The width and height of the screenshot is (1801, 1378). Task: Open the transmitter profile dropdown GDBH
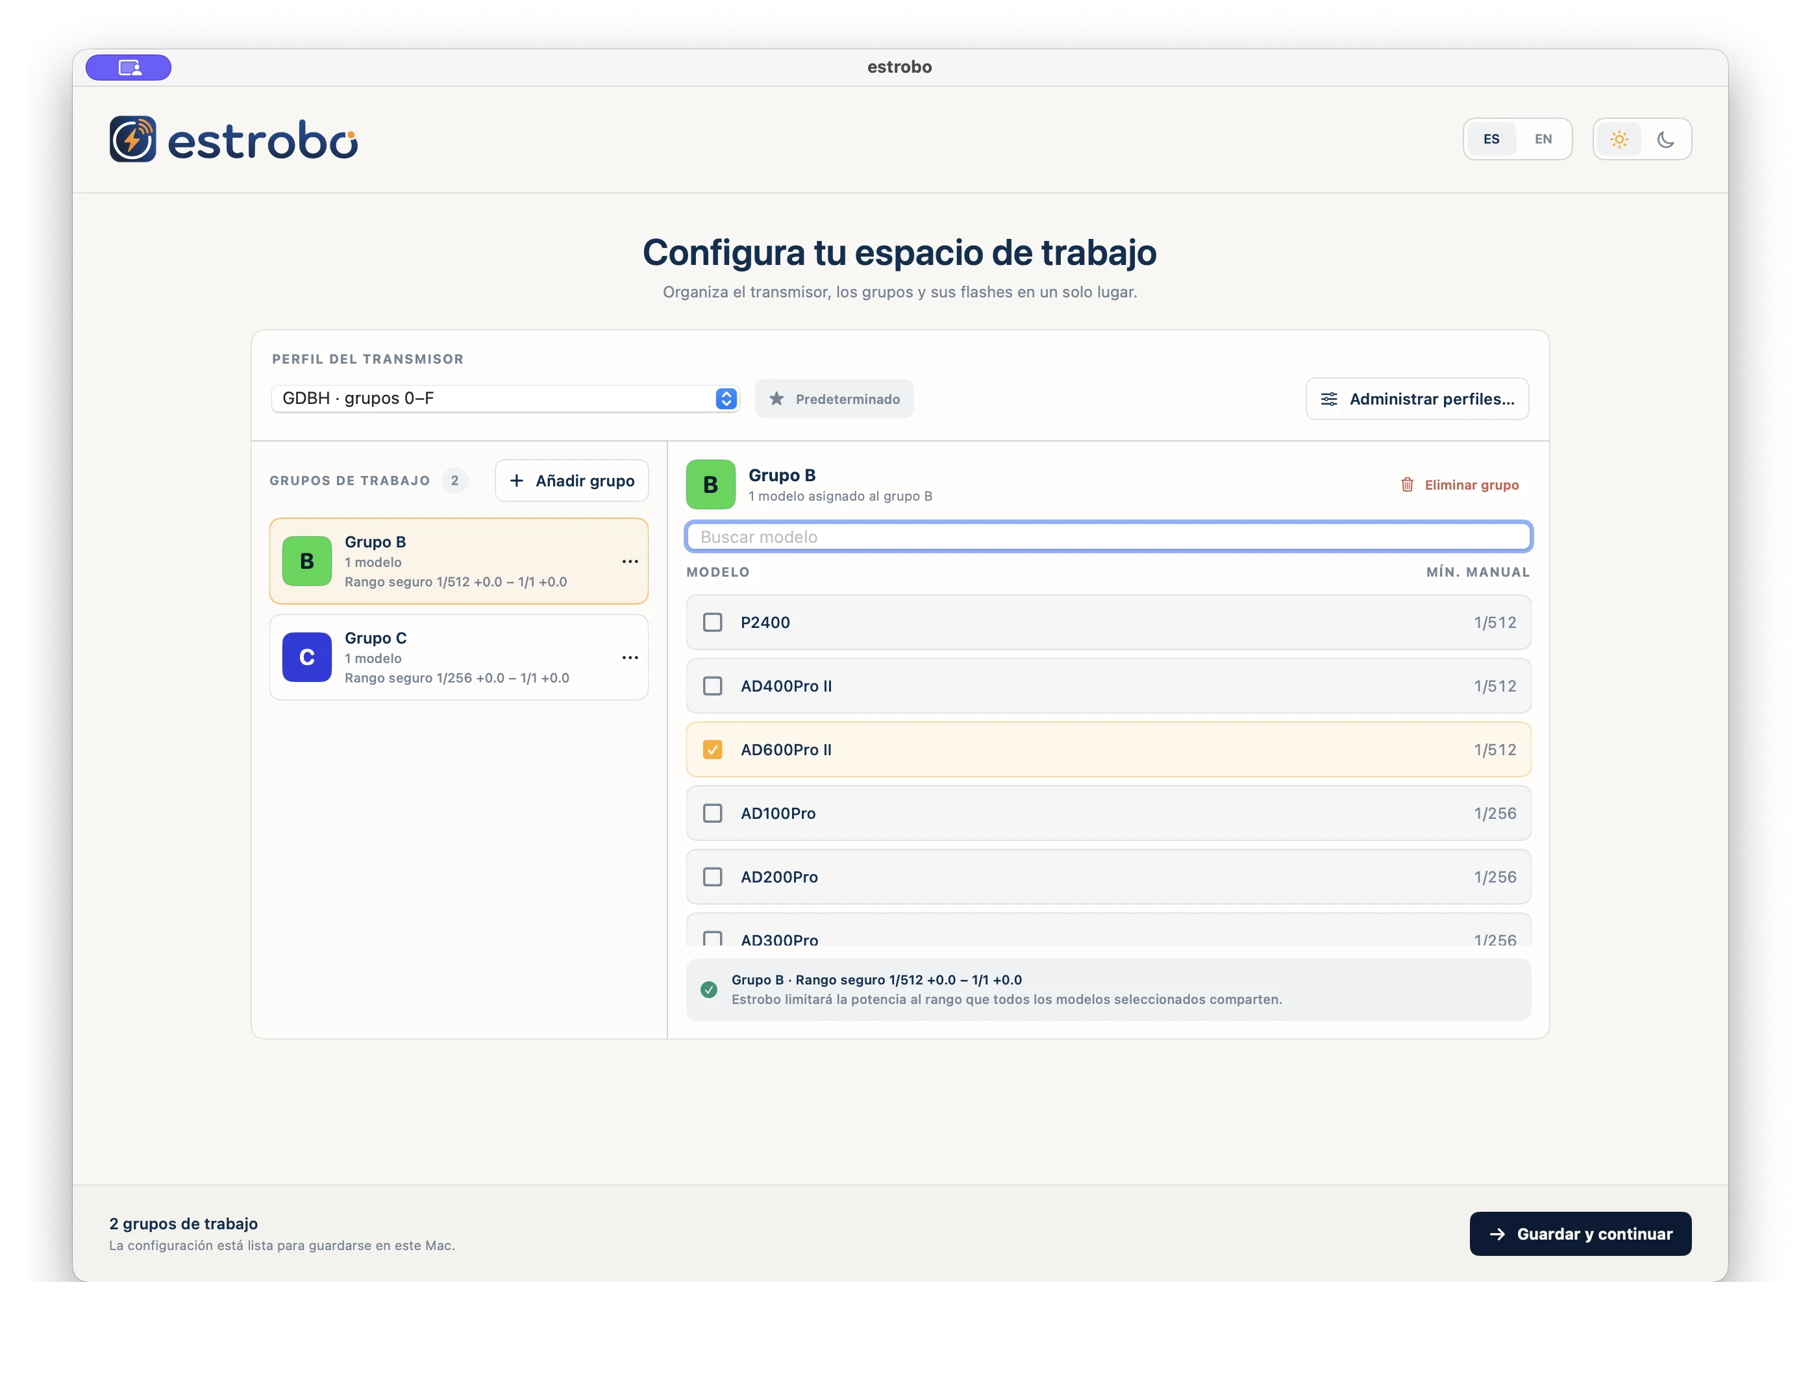point(505,399)
